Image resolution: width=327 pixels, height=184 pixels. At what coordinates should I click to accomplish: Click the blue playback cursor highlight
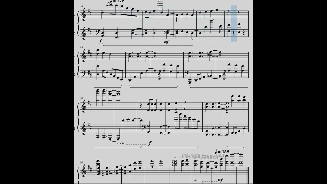point(234,24)
